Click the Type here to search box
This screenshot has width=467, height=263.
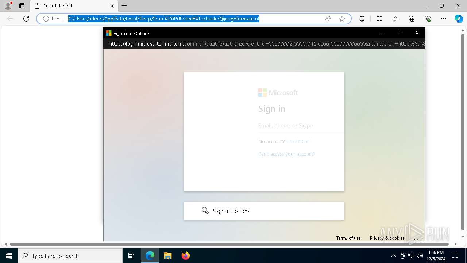tap(70, 256)
